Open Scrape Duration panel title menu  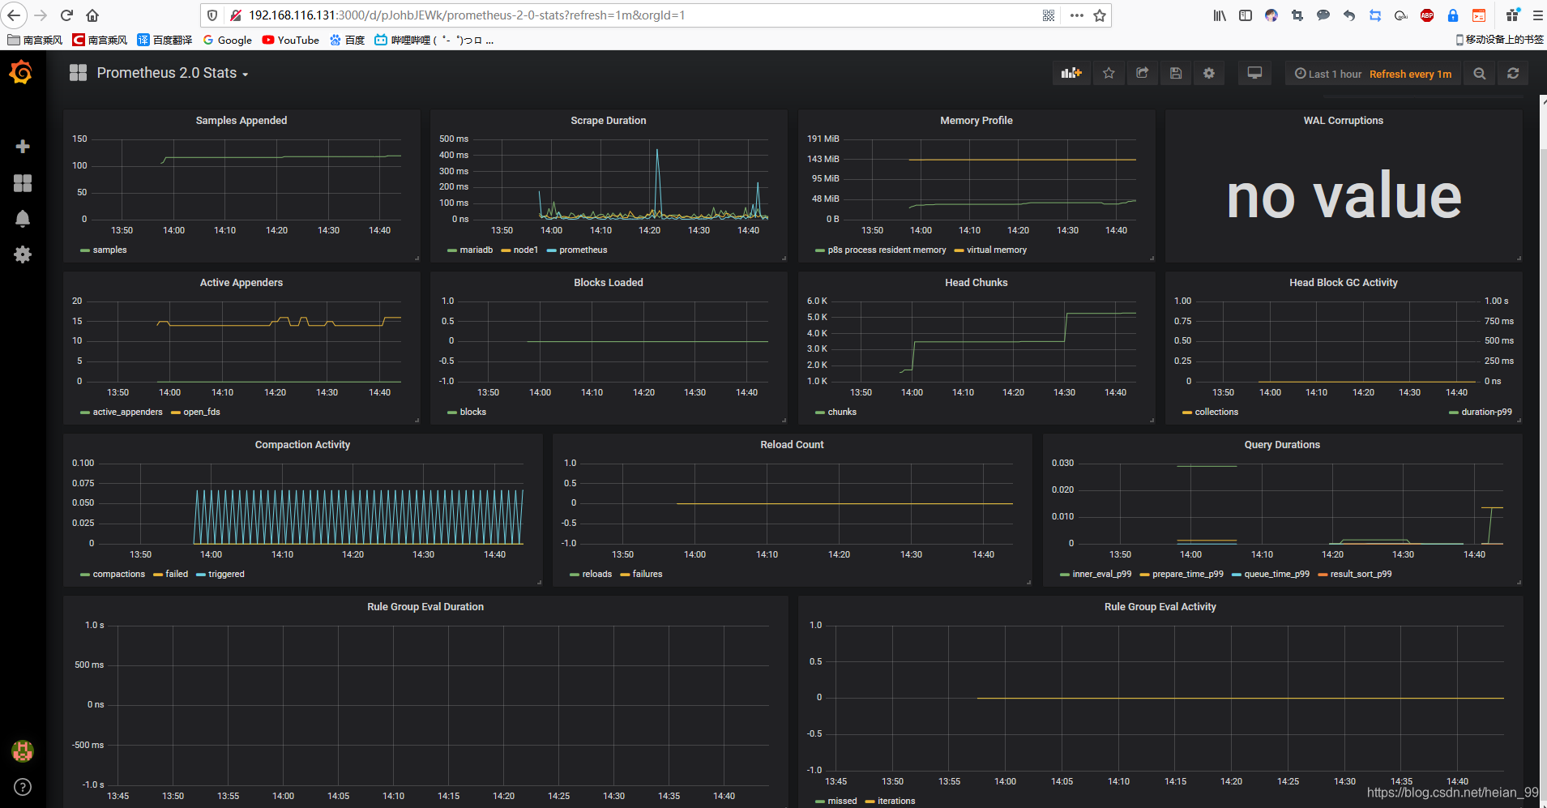[609, 120]
